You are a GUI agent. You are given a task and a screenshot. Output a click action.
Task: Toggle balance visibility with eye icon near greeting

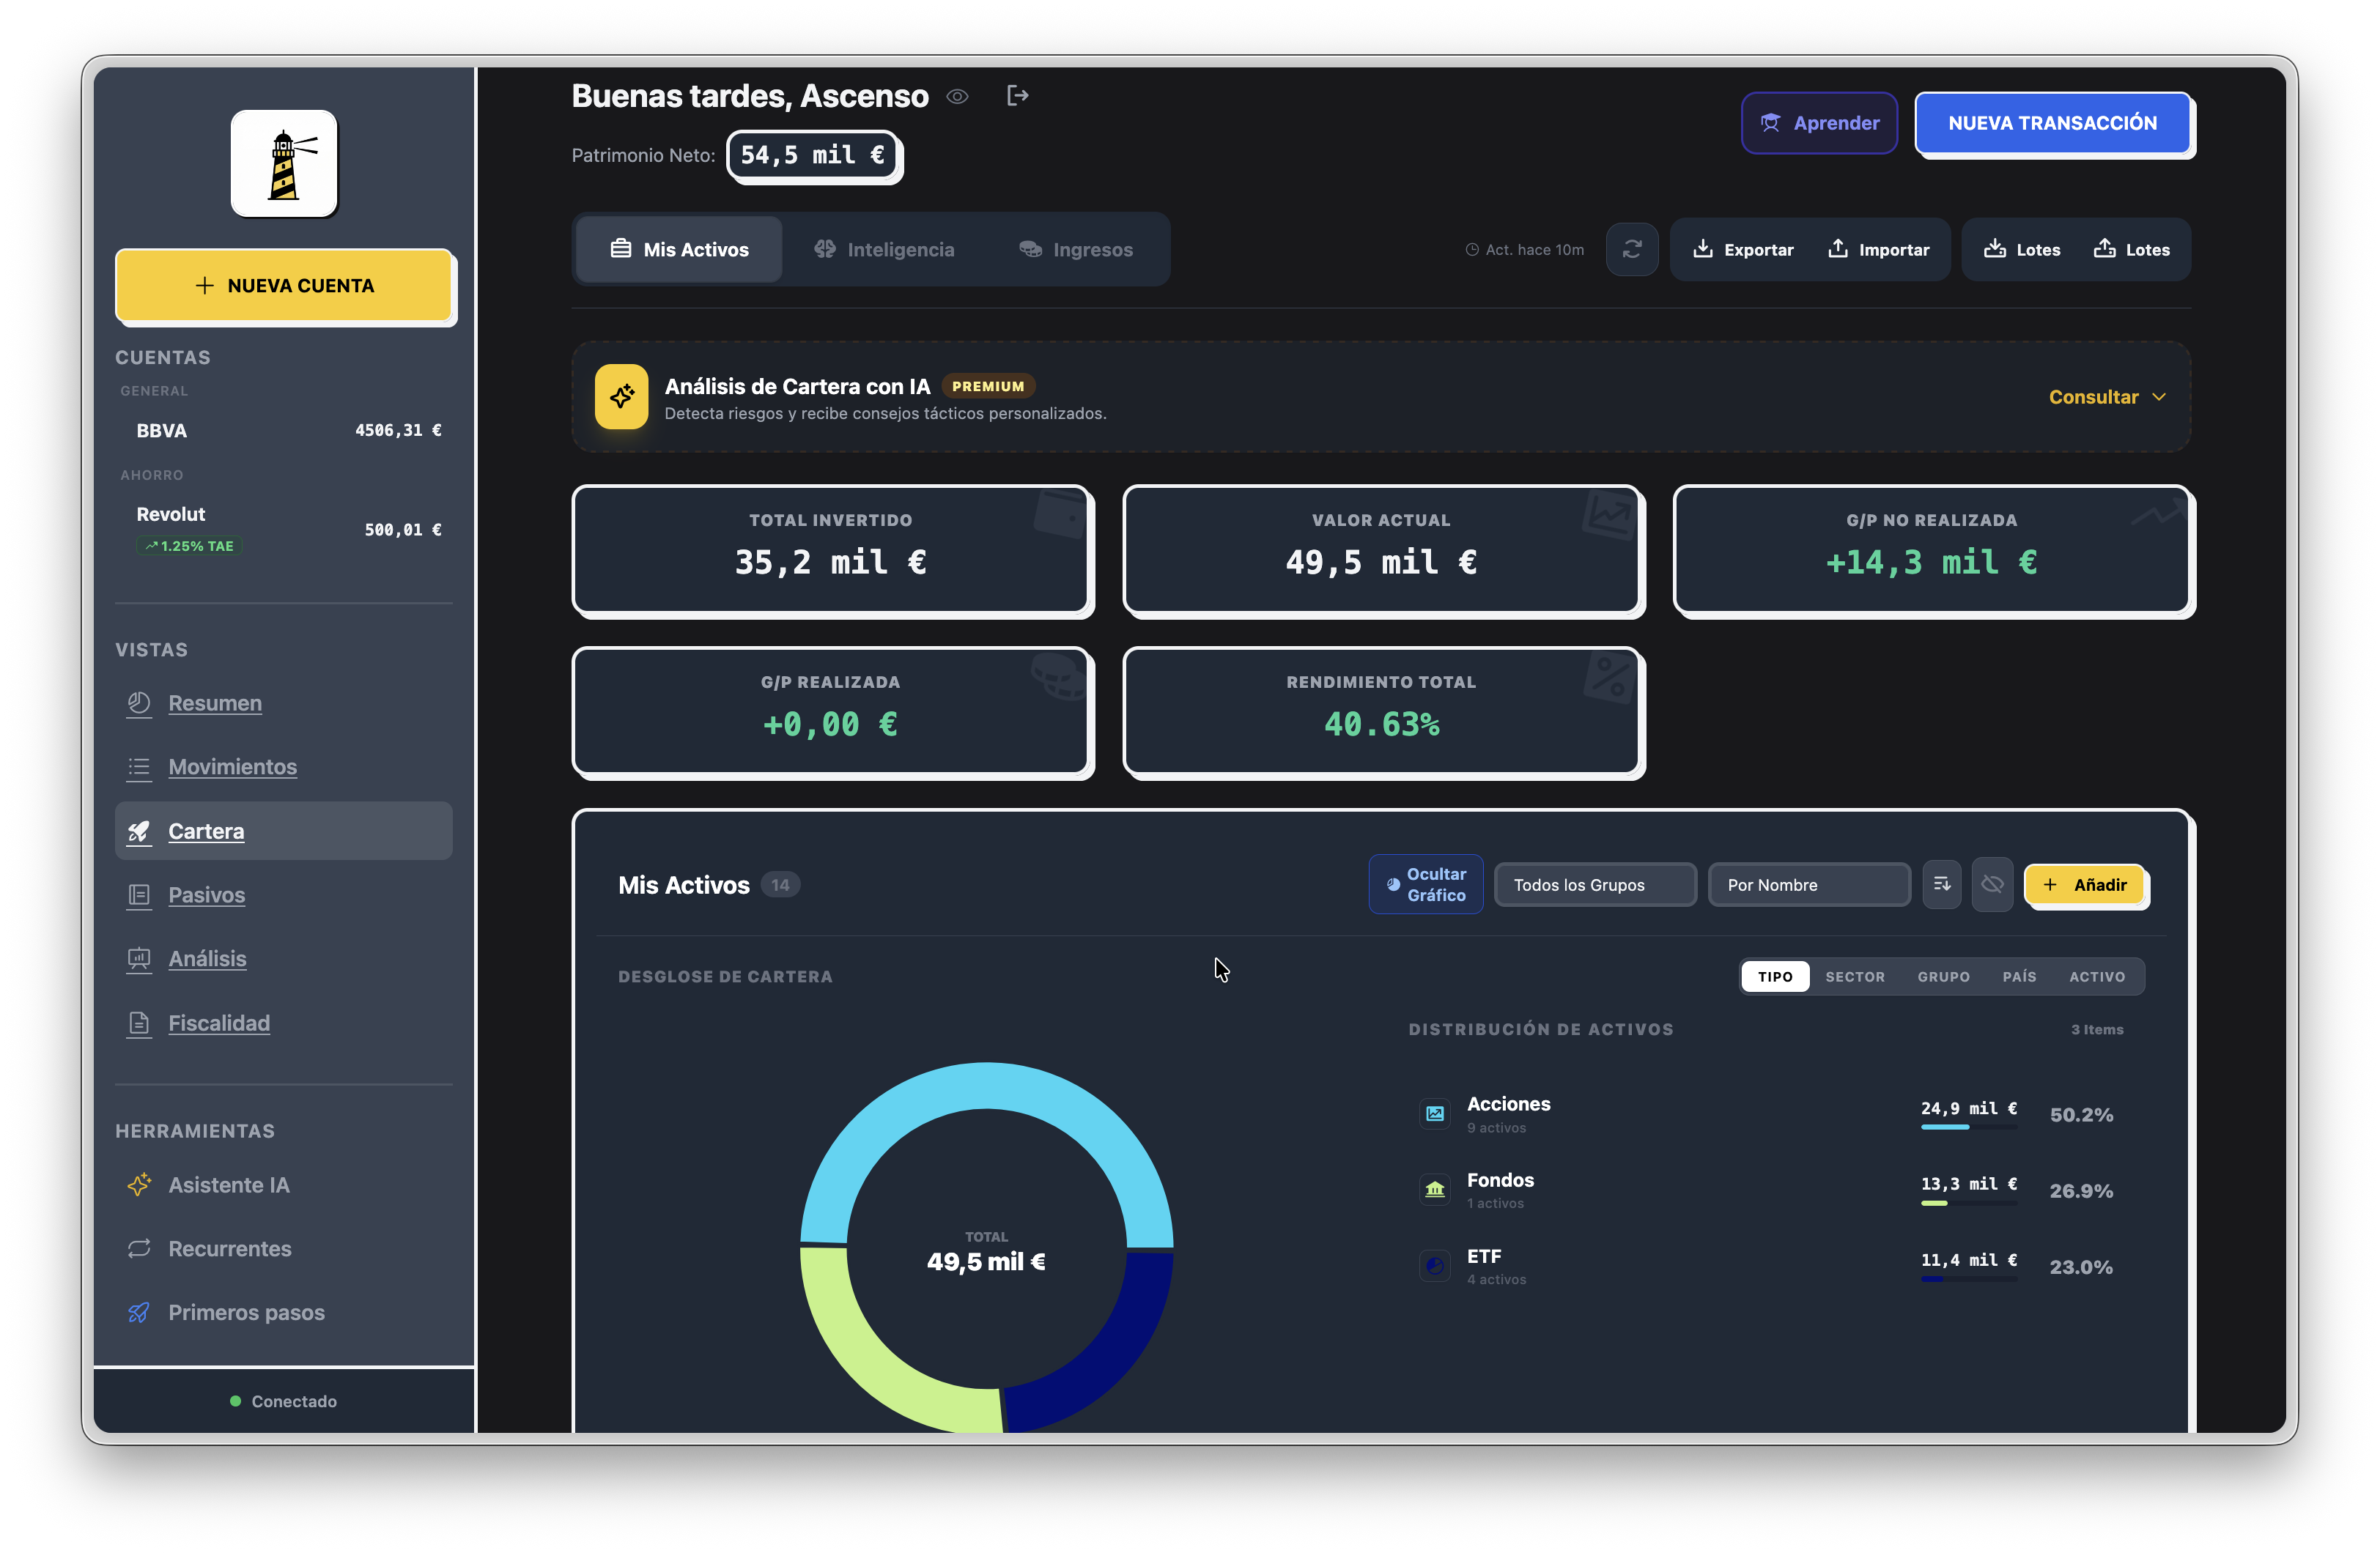click(x=957, y=97)
